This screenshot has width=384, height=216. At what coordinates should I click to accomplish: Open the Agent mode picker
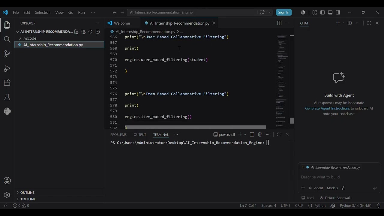coord(316,188)
